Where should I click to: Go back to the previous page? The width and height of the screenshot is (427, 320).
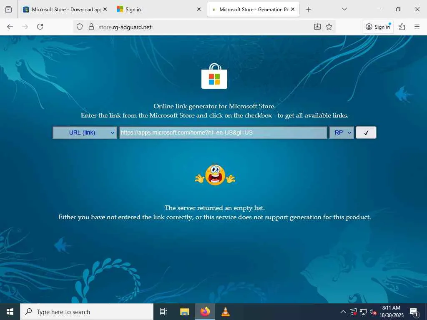[x=10, y=27]
